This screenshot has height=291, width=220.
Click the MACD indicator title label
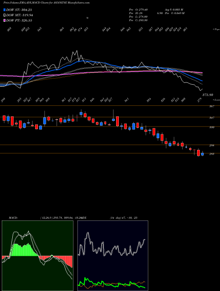(x=13, y=218)
